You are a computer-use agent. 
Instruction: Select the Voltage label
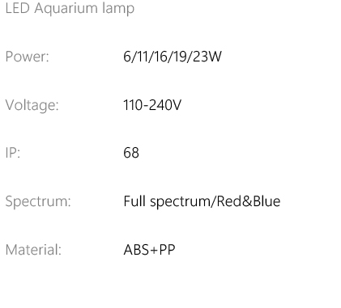pyautogui.click(x=32, y=105)
